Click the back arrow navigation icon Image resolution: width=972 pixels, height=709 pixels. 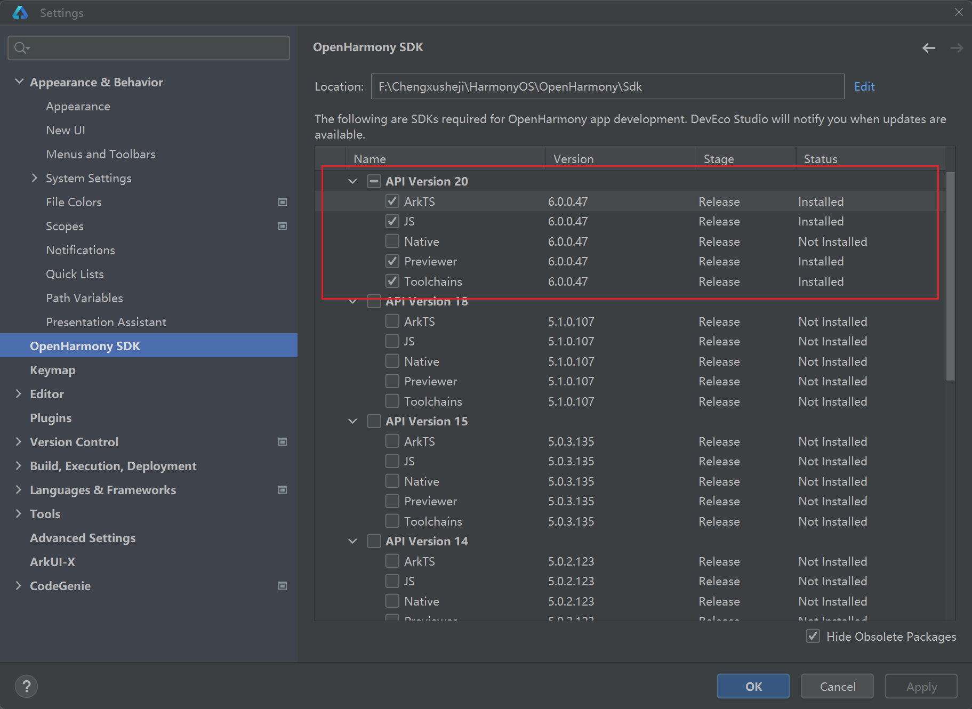click(x=929, y=48)
